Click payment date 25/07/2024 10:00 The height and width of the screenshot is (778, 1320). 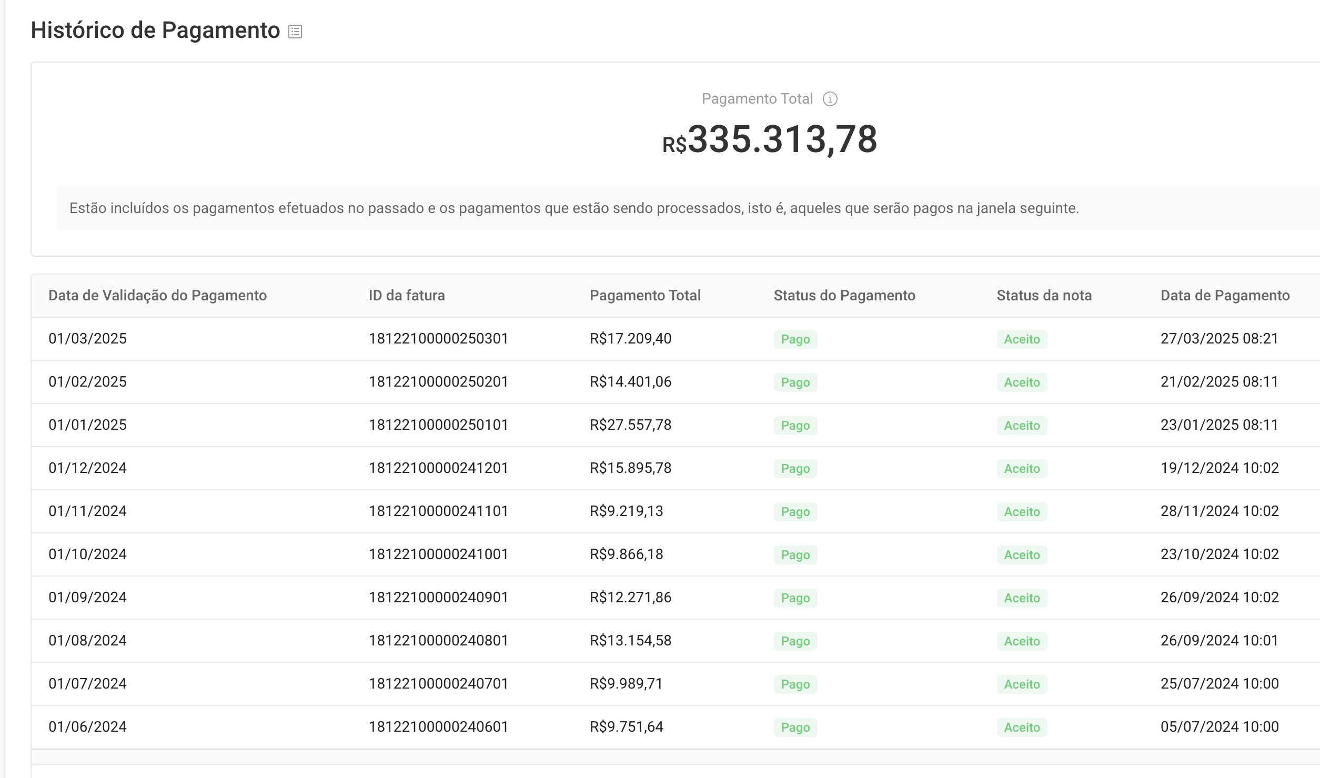pos(1219,684)
